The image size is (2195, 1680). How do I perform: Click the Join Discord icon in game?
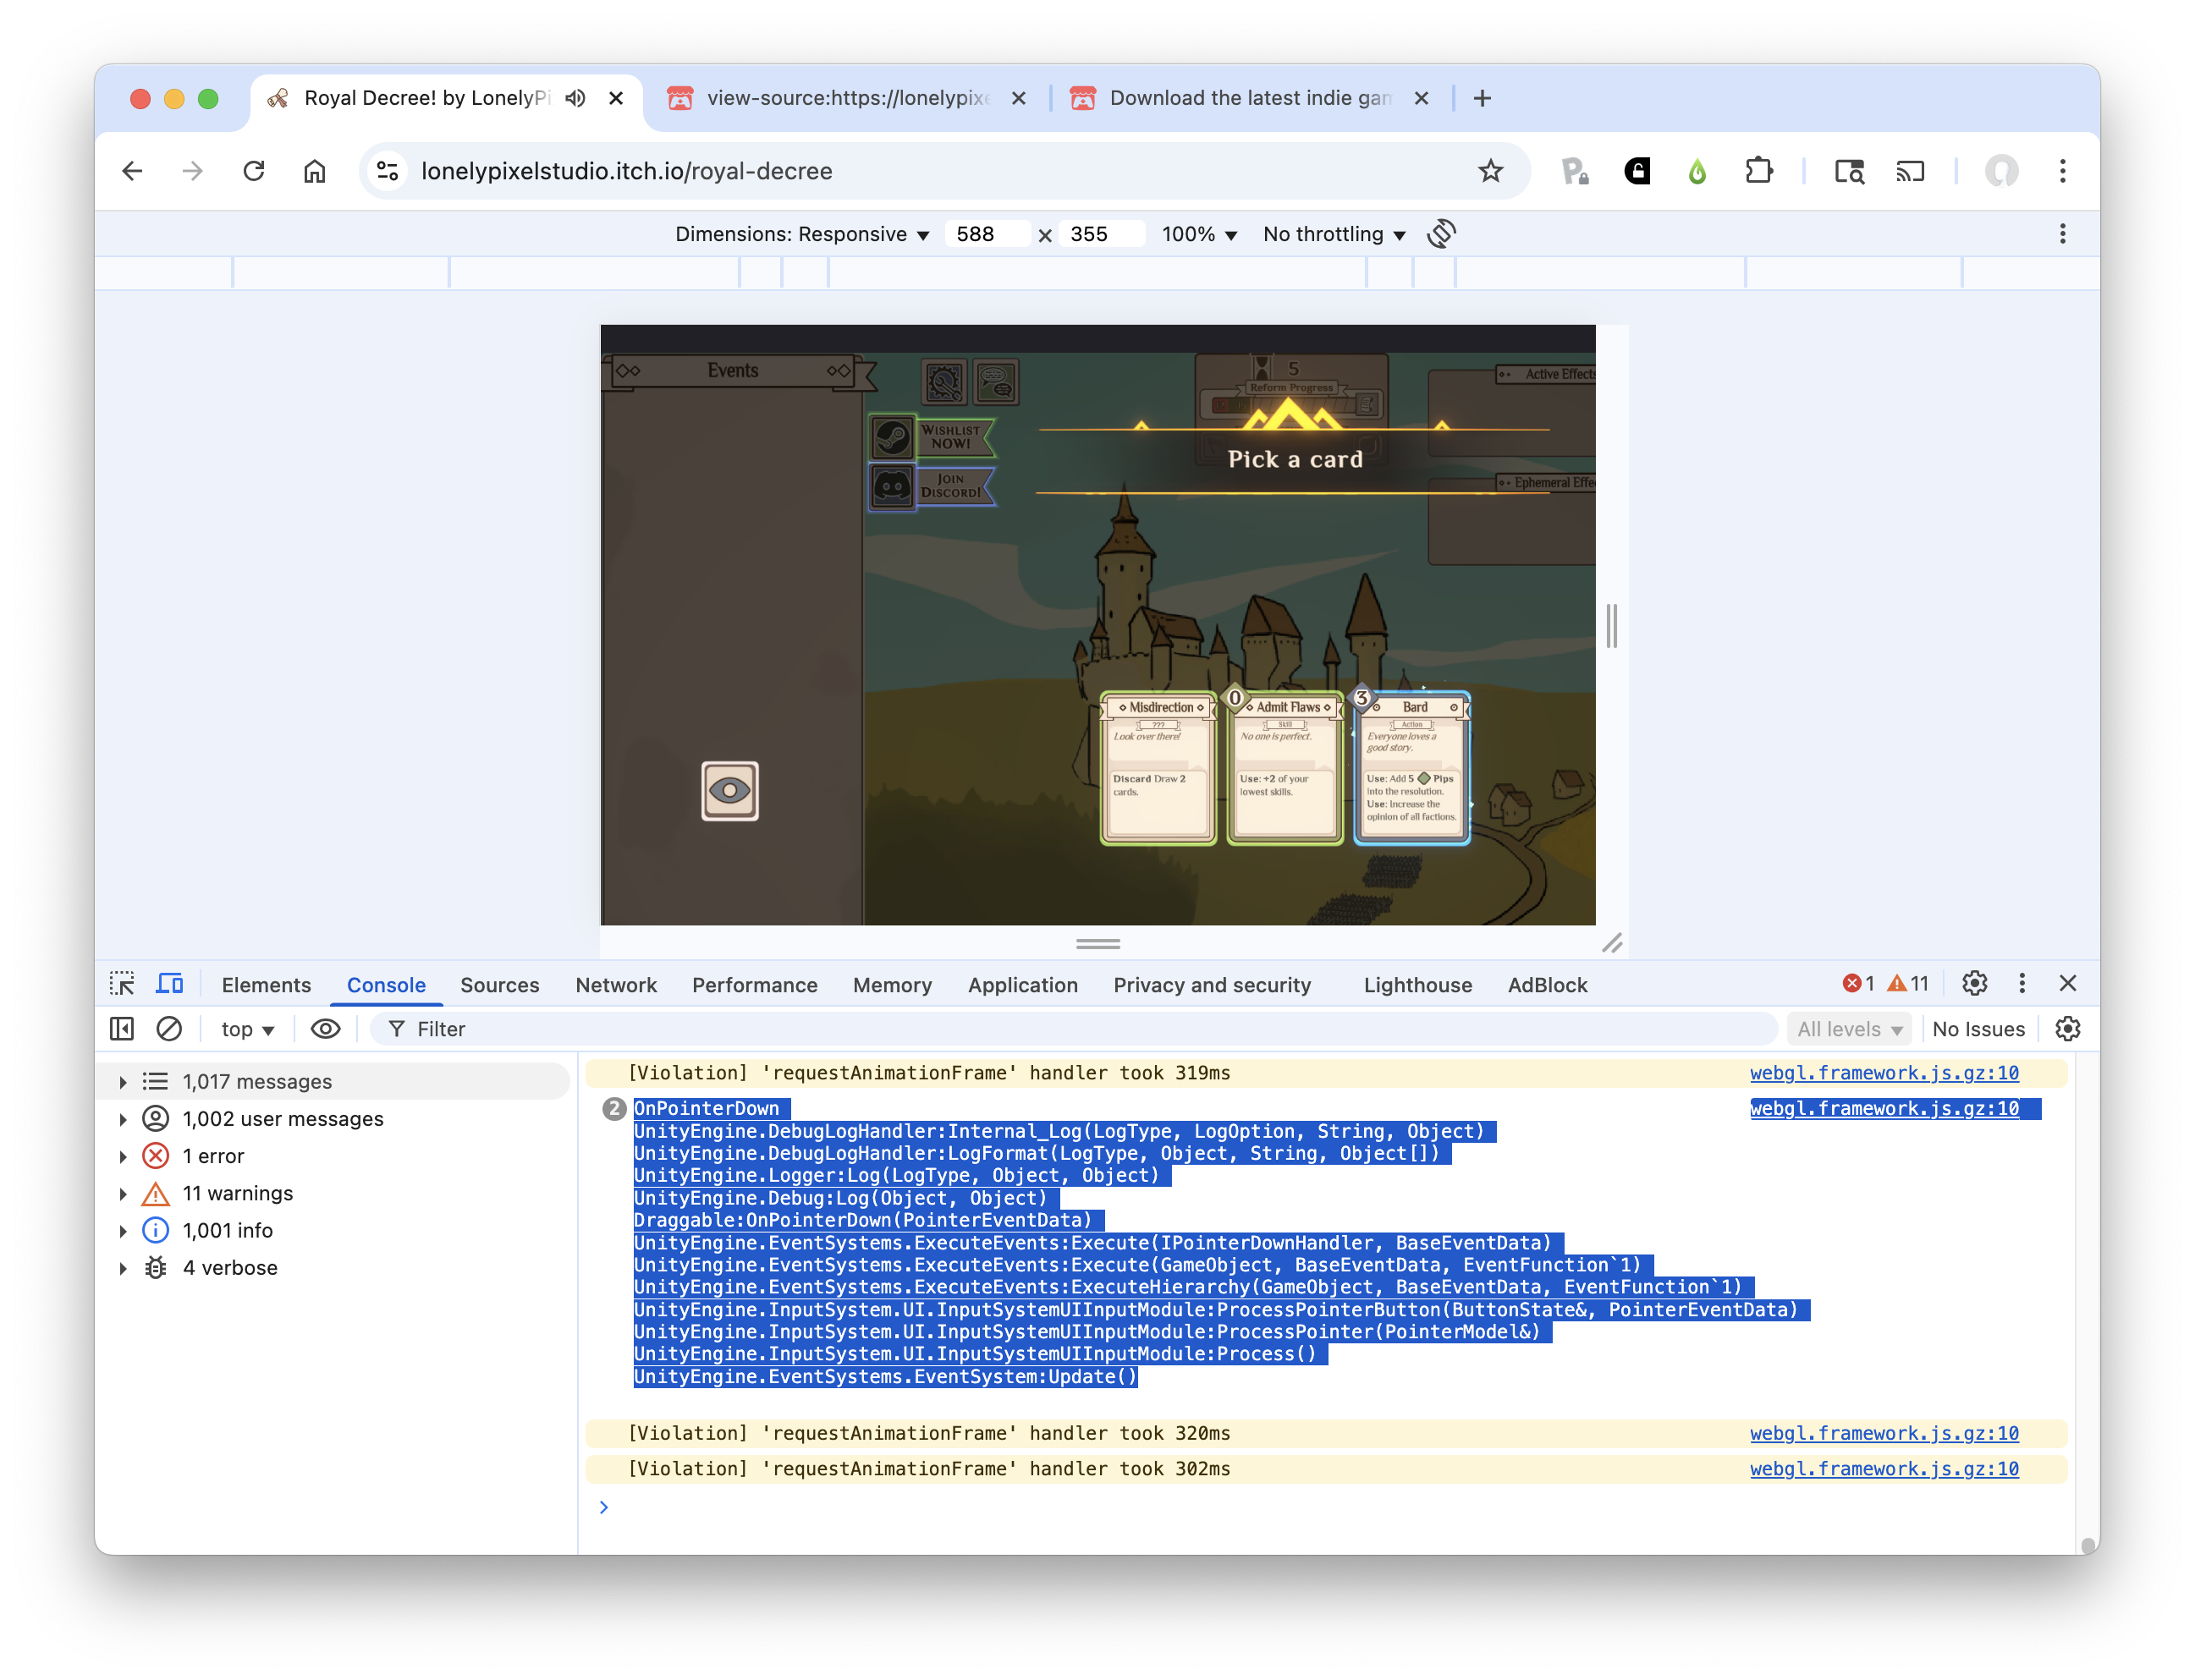click(891, 487)
